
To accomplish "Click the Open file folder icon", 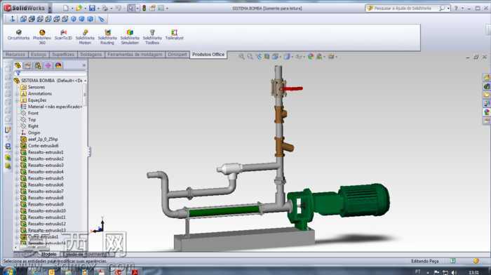I will coord(79,8).
